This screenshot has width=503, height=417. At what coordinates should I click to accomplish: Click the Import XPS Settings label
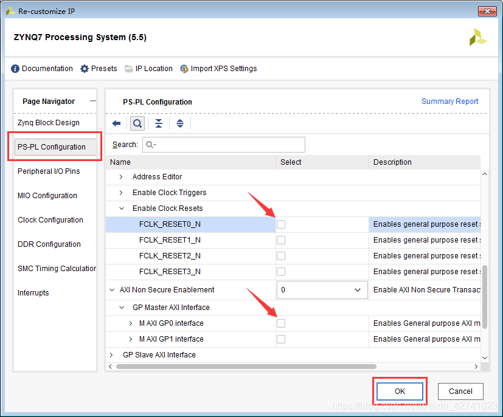pos(224,69)
